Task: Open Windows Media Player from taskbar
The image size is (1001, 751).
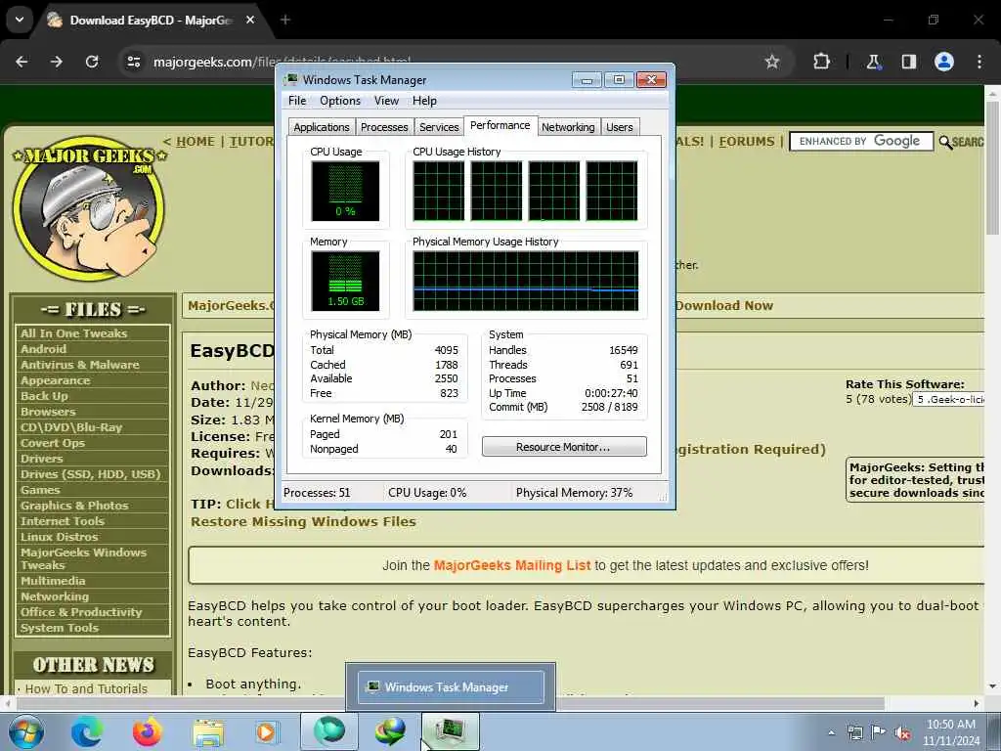Action: click(266, 731)
